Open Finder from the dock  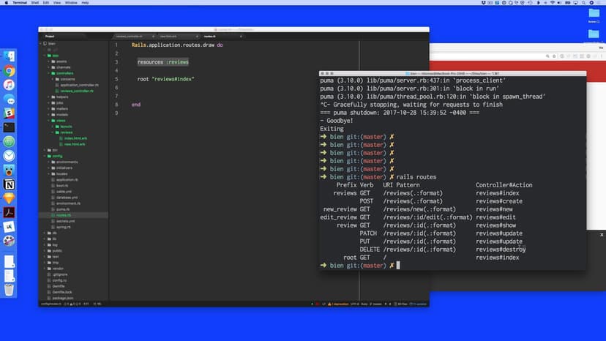(9, 56)
